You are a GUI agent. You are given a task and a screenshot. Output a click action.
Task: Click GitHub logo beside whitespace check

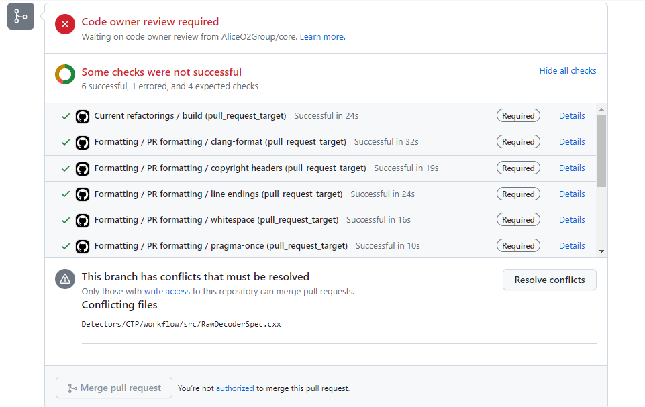tap(83, 221)
